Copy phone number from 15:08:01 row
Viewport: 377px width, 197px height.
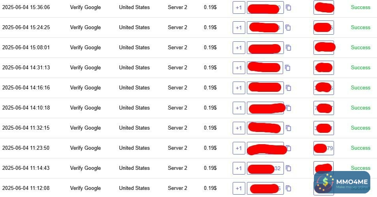[x=288, y=48]
